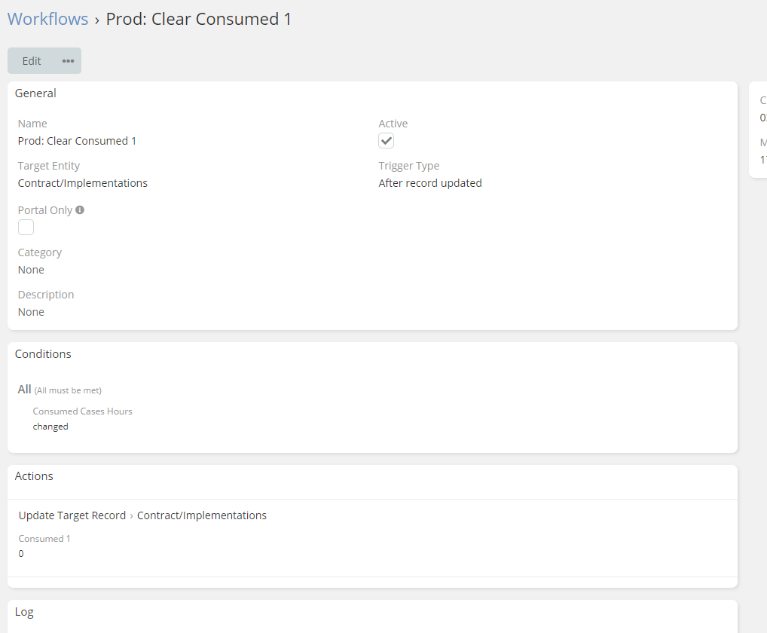Click the Category value None
This screenshot has height=633, width=767.
coord(31,270)
